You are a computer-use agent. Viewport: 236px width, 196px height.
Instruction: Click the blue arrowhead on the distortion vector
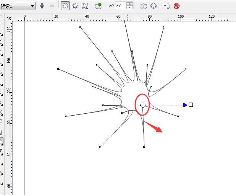coord(185,105)
